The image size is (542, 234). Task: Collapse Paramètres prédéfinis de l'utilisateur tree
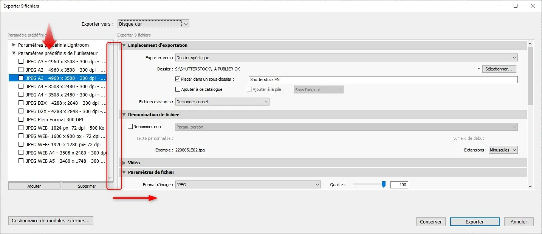click(x=14, y=53)
